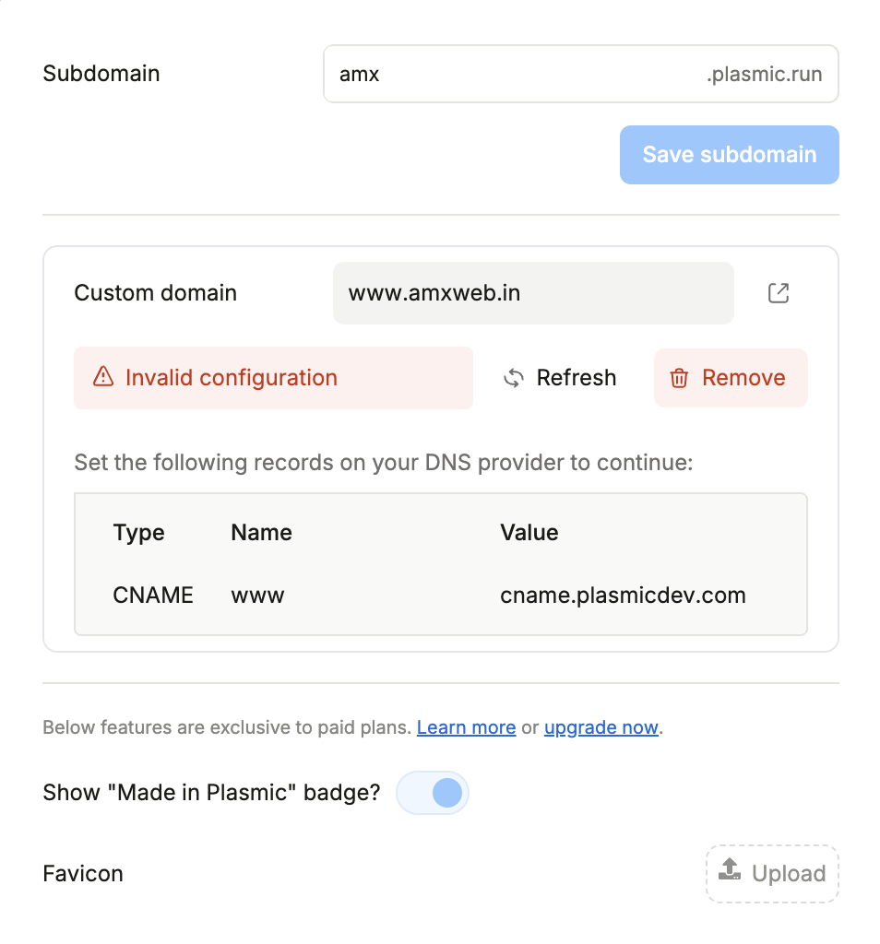Click the Invalid configuration alert banner
The height and width of the screenshot is (944, 880).
coord(273,378)
